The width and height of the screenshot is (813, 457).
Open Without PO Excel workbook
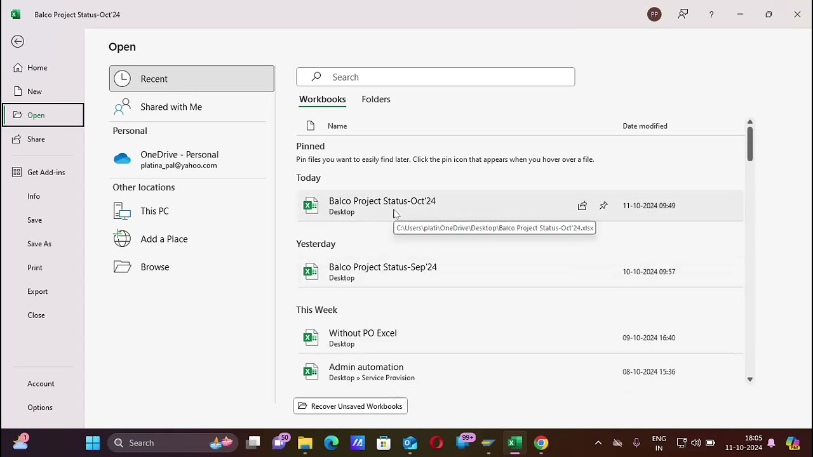click(520, 338)
